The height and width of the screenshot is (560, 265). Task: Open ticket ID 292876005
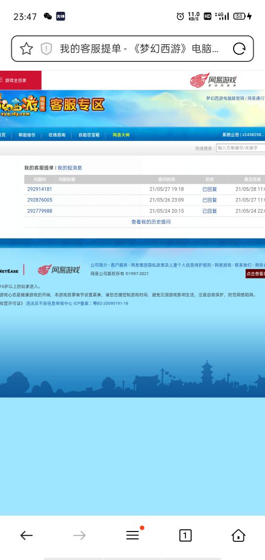[x=40, y=200]
